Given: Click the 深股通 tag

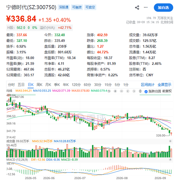Looking at the screenshot, I should (64, 7).
